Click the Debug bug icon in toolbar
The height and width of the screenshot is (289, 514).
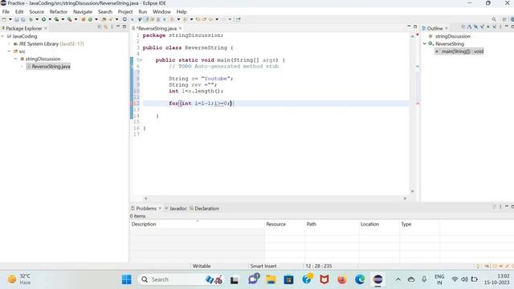coord(31,19)
